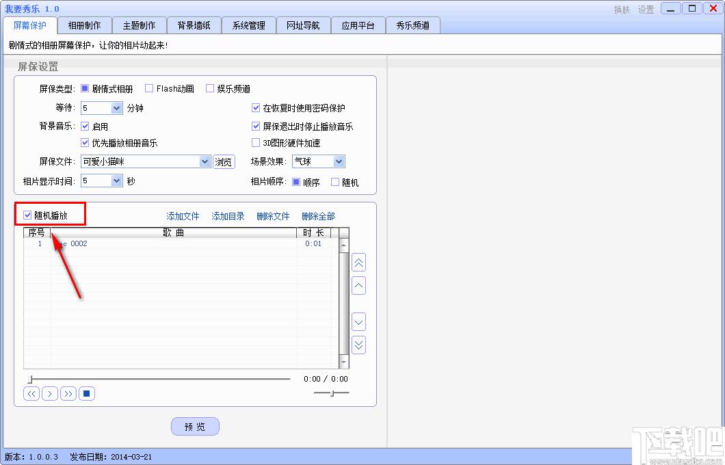Click the 预览 button

[195, 427]
